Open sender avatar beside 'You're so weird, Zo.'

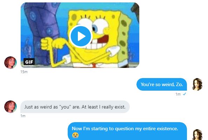[197, 84]
